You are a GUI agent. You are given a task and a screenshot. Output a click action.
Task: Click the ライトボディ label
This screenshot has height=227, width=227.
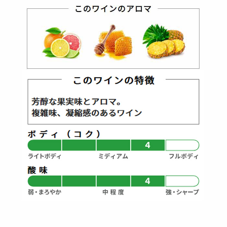pyautogui.click(x=45, y=156)
